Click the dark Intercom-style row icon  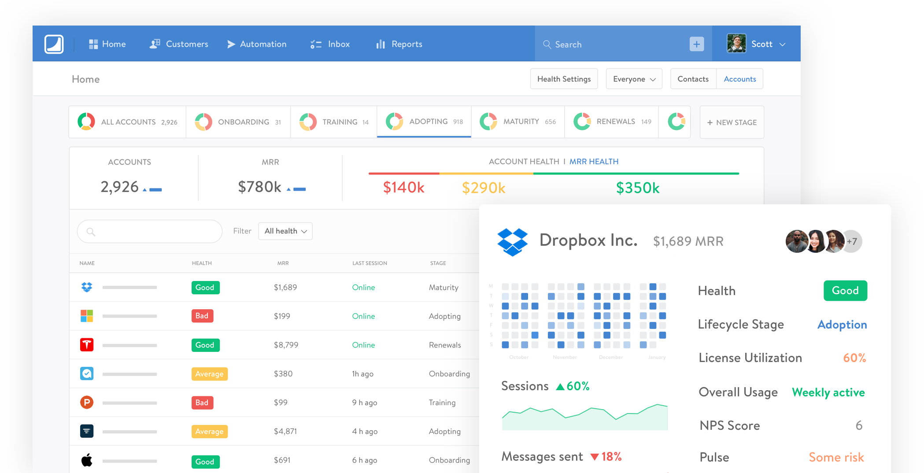(x=87, y=431)
